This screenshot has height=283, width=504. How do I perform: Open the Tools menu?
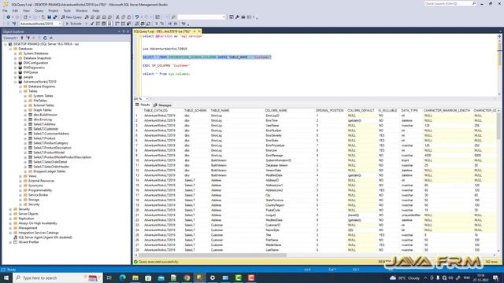(67, 10)
